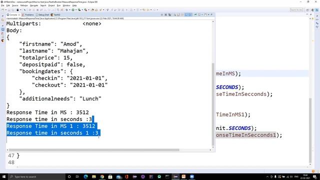Switch to the TestNG tab
The image size is (320, 180).
click(55, 14)
